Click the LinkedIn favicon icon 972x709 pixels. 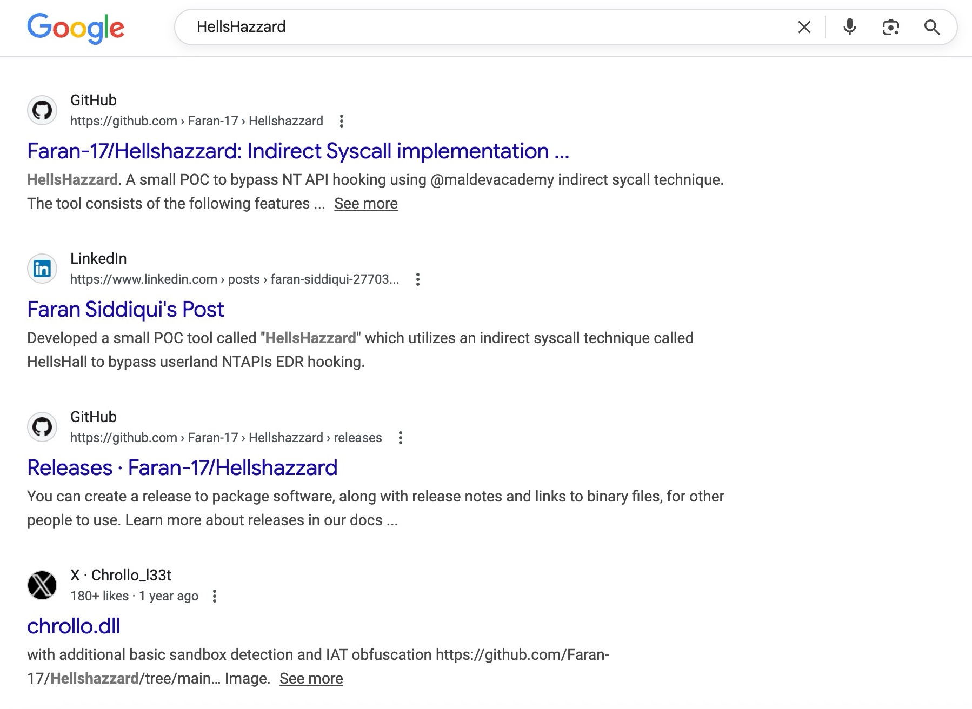pos(42,269)
